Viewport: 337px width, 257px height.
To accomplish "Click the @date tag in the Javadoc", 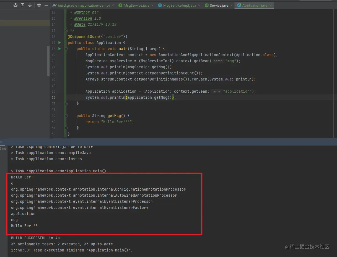I will point(80,24).
